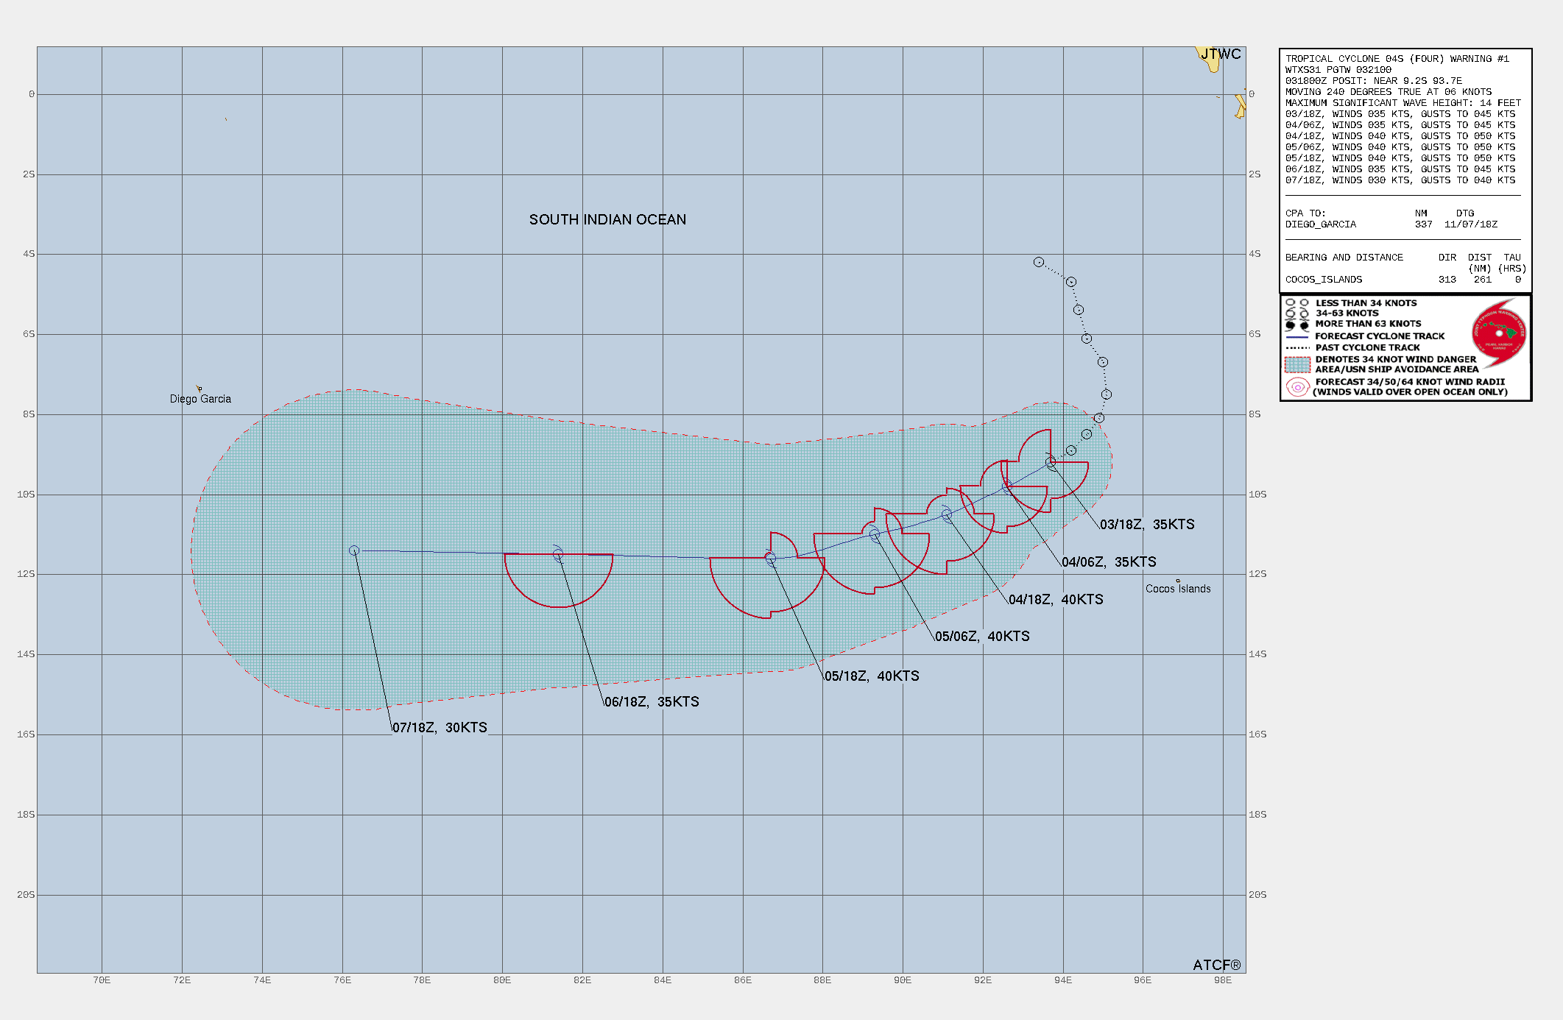
Task: Click the JTWC text on the map
Action: (1221, 54)
